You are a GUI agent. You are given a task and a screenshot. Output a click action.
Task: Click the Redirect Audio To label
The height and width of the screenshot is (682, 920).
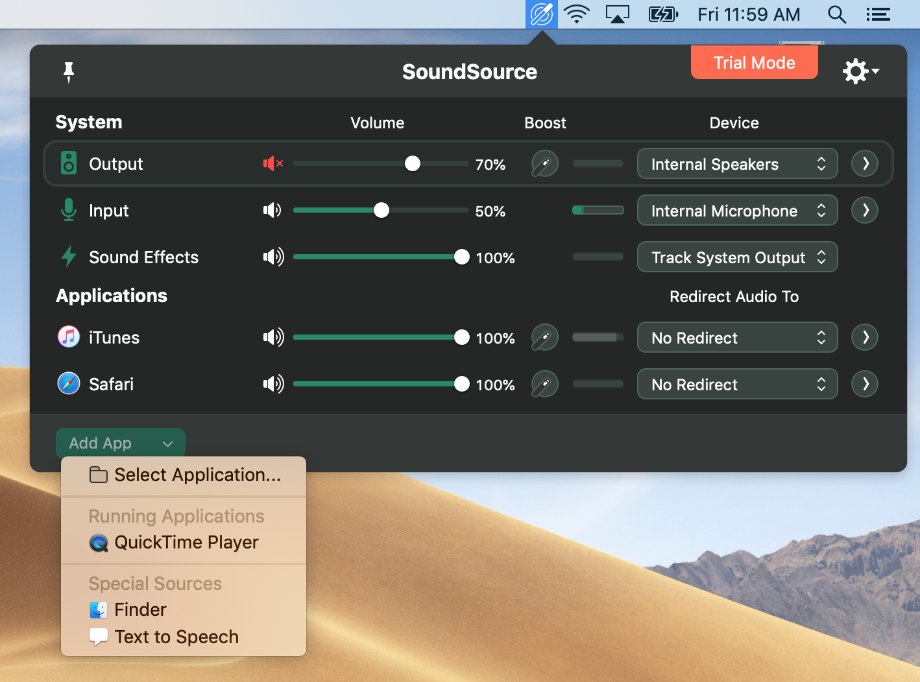click(x=734, y=297)
